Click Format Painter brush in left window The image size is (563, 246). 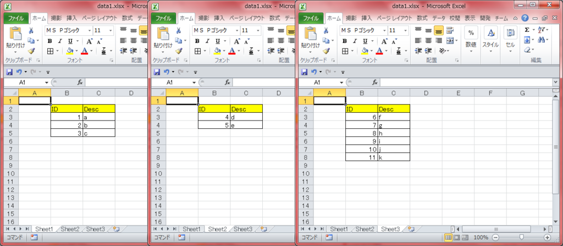click(x=31, y=51)
